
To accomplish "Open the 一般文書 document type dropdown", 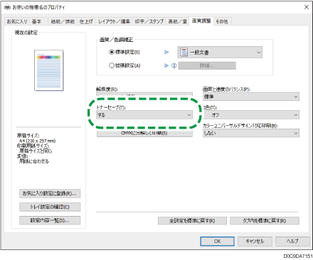I will click(220, 53).
